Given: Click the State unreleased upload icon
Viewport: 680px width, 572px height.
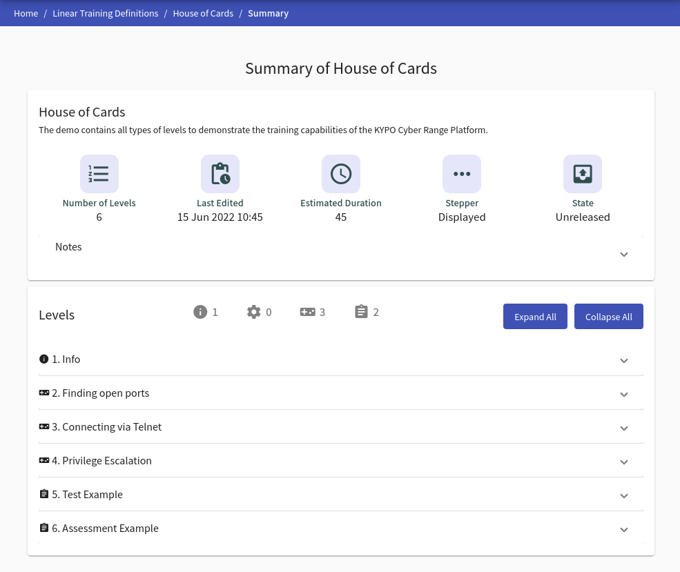Looking at the screenshot, I should 583,174.
